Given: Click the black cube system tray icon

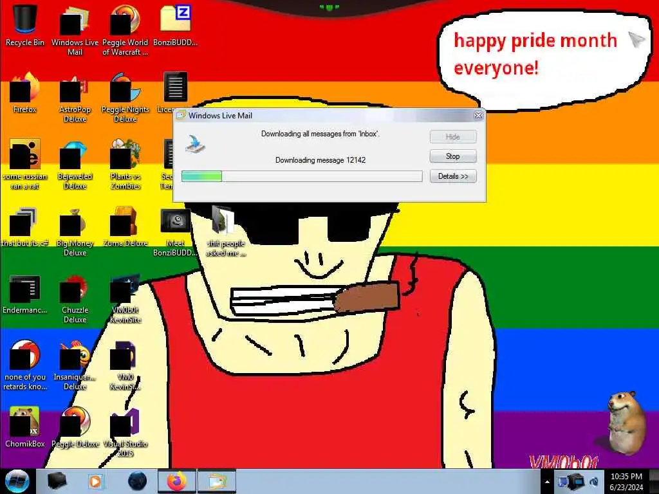Looking at the screenshot, I should click(x=578, y=481).
